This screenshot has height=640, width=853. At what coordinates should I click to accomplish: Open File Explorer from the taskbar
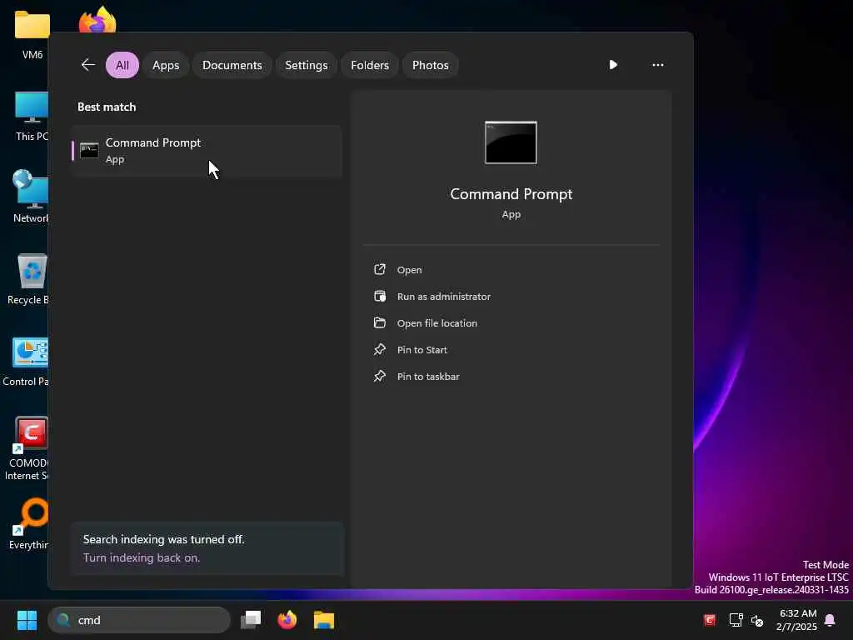324,620
